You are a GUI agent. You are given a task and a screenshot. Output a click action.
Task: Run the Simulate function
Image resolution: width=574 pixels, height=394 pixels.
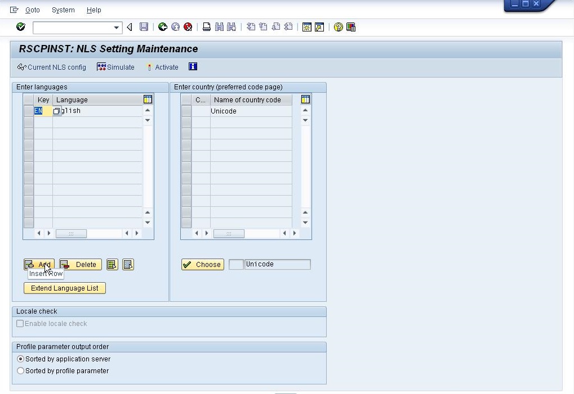[x=116, y=67]
